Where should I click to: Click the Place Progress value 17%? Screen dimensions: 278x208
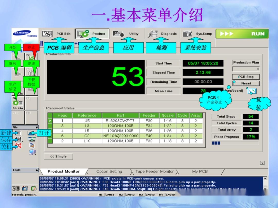pos(251,137)
